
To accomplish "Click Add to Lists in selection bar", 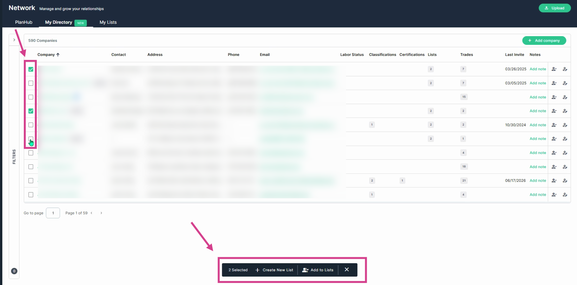I will point(318,270).
